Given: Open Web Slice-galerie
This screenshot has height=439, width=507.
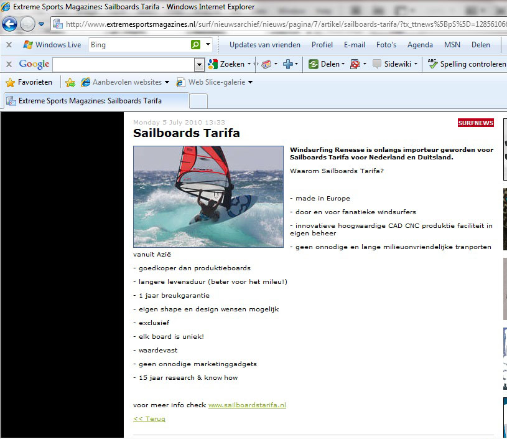Looking at the screenshot, I should [215, 82].
